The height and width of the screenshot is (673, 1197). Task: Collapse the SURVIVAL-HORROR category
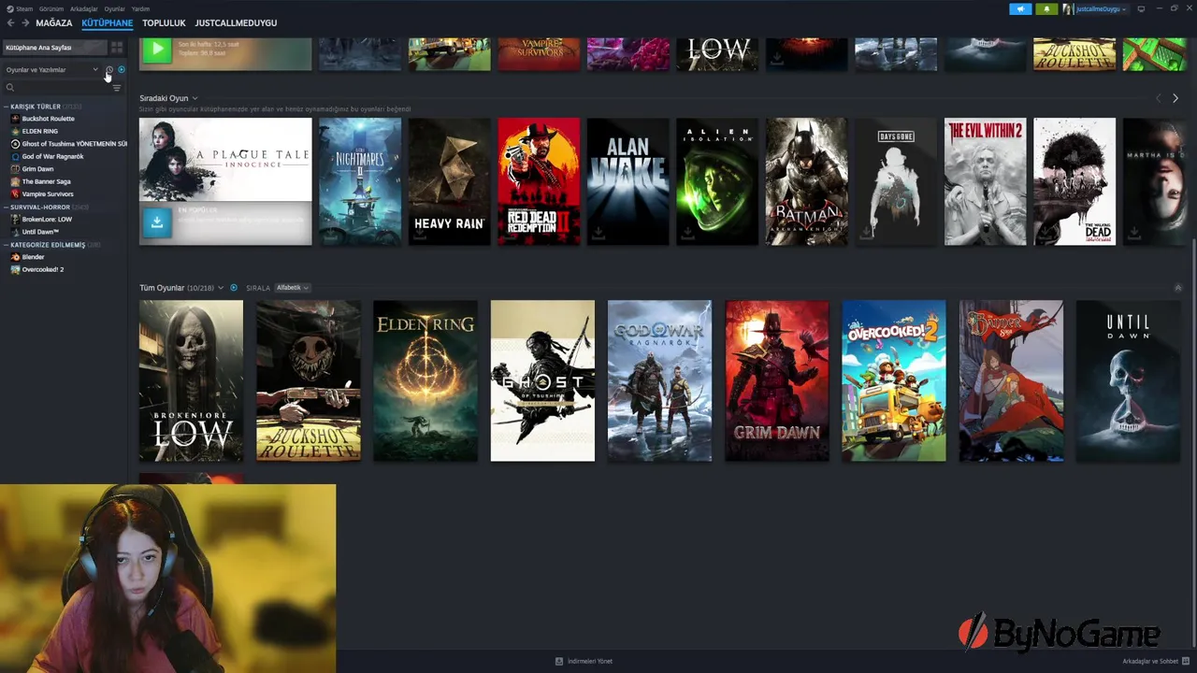pos(6,207)
